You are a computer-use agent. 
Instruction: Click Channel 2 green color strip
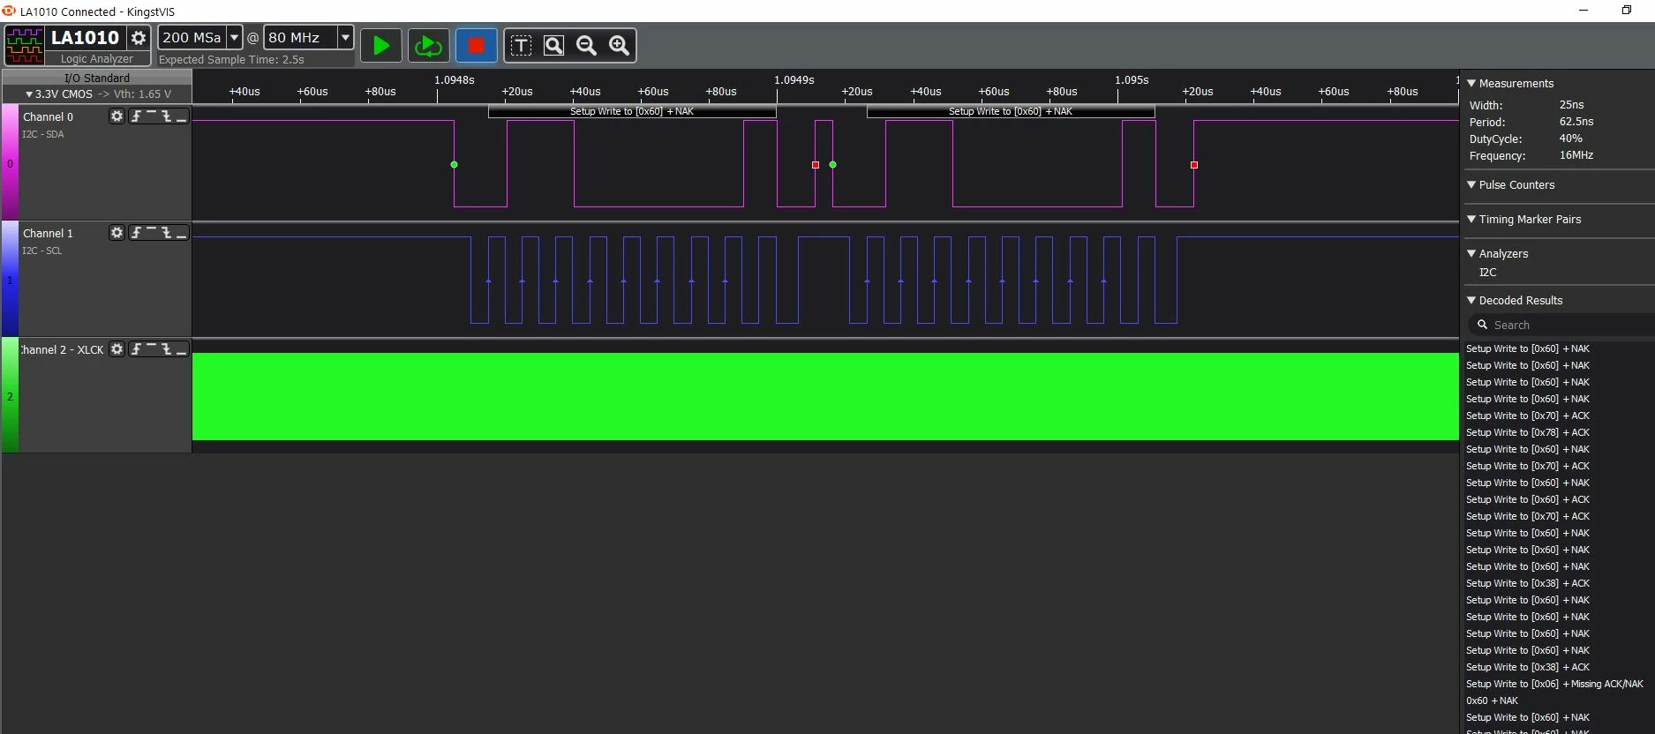click(x=10, y=395)
